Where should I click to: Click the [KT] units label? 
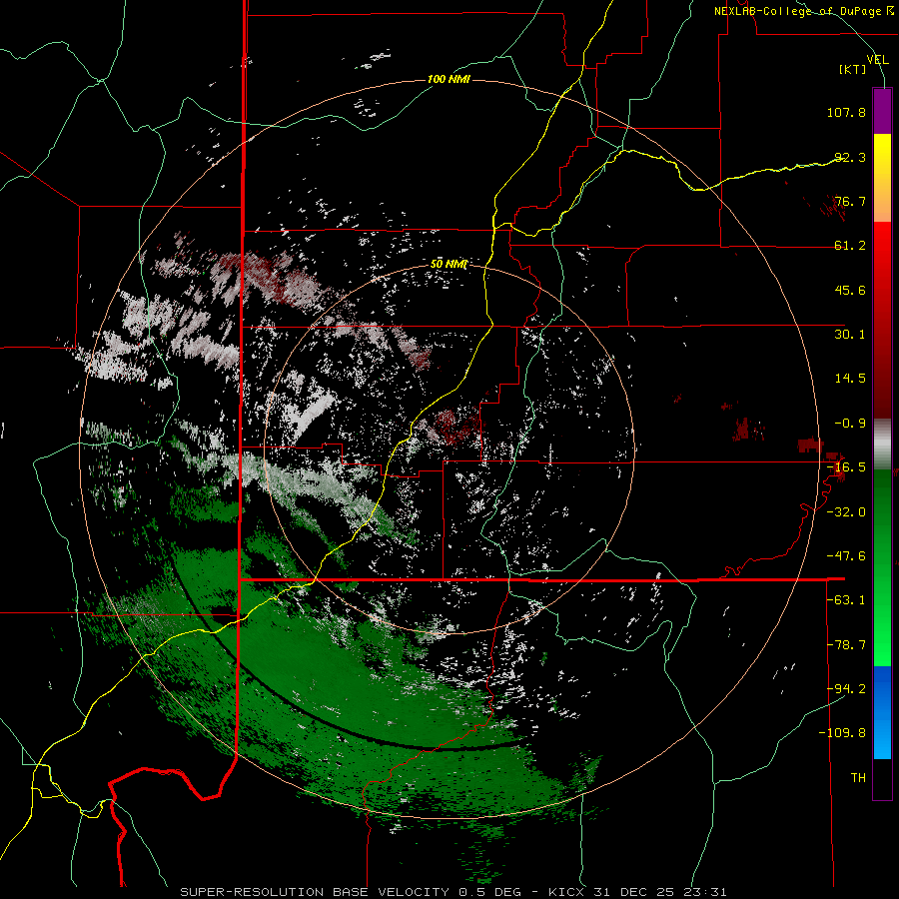(853, 69)
